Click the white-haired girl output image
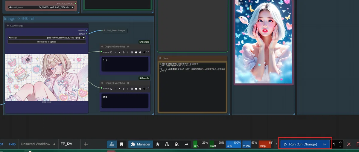 pyautogui.click(x=264, y=42)
